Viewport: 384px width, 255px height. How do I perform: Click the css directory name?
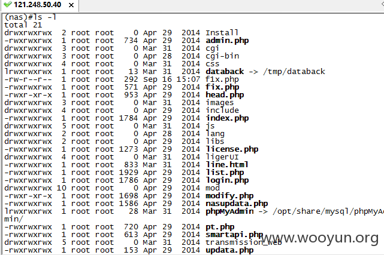click(212, 64)
